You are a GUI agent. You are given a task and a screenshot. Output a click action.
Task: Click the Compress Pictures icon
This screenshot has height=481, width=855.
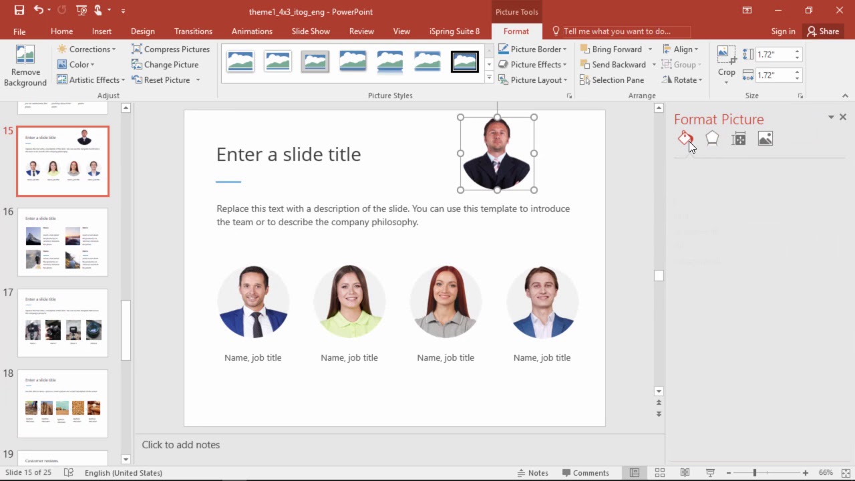tap(137, 49)
